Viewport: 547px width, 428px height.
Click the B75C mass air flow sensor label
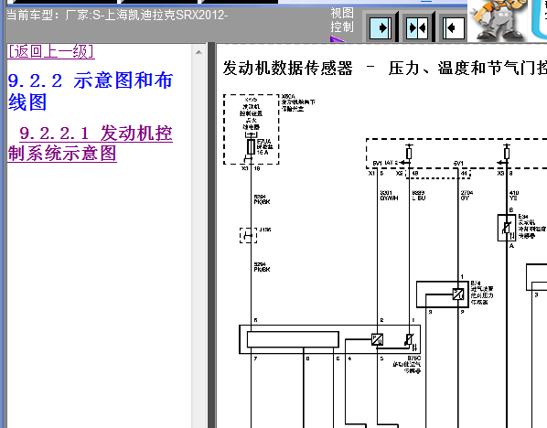point(407,365)
